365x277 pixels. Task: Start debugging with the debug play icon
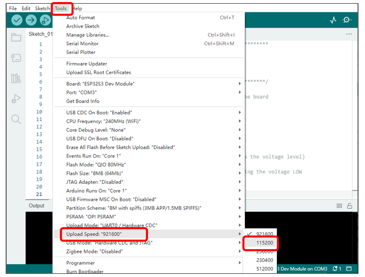click(x=45, y=20)
